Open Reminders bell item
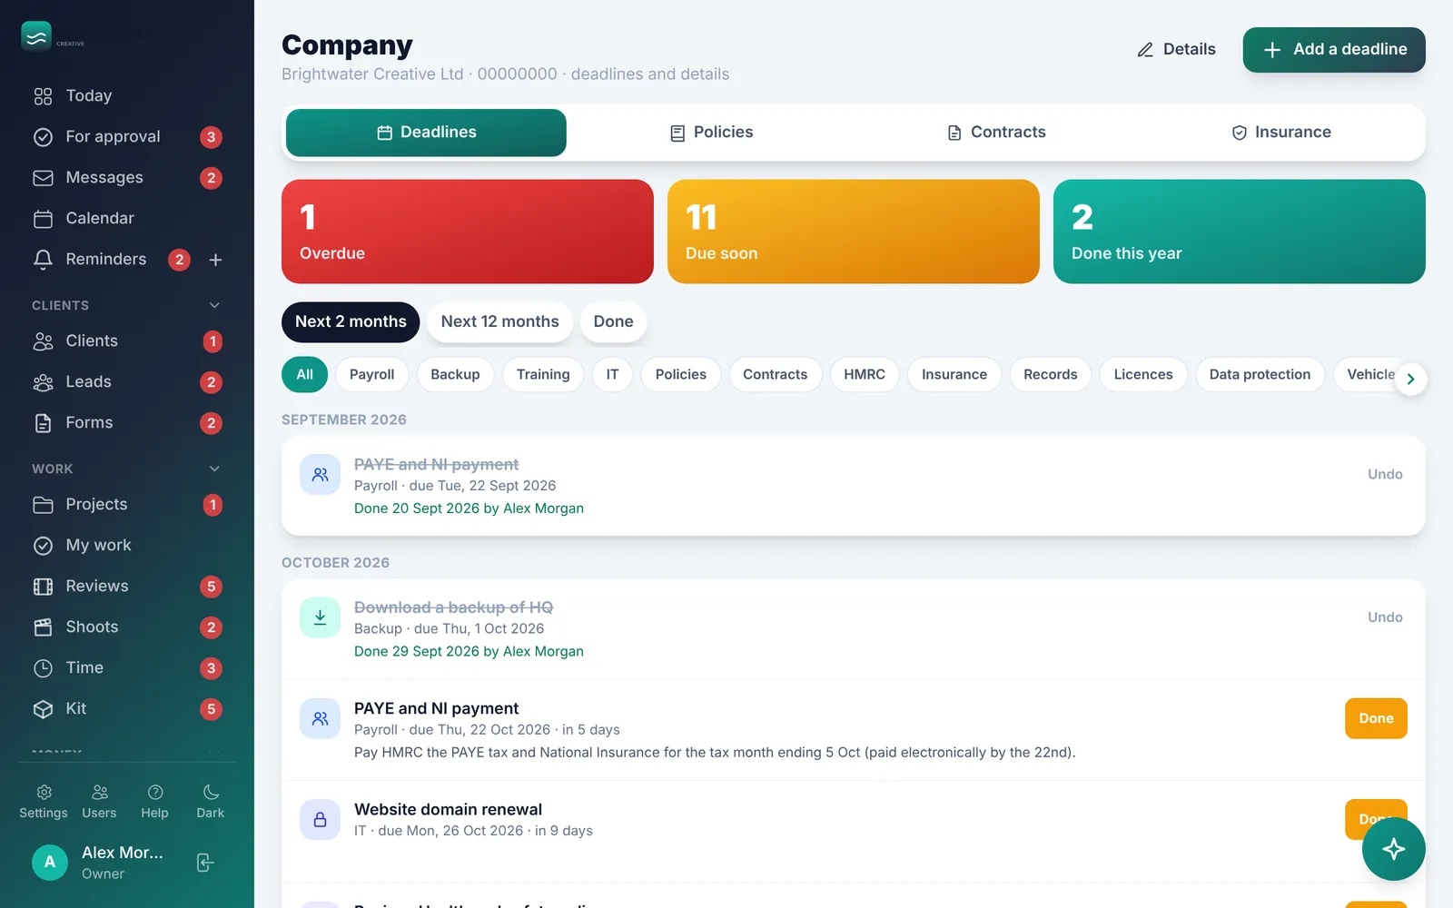The width and height of the screenshot is (1453, 908). tap(89, 260)
